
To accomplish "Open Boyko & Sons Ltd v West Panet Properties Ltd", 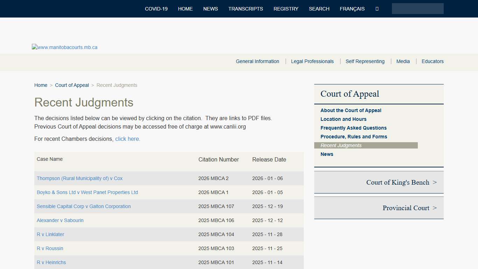I will pos(87,192).
